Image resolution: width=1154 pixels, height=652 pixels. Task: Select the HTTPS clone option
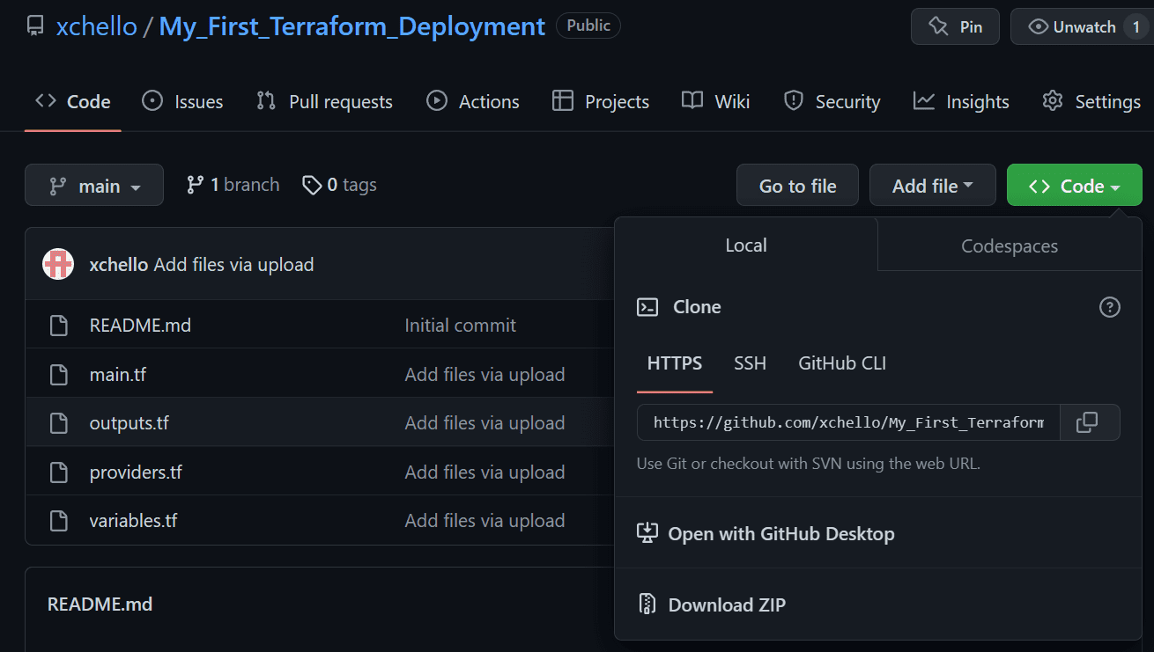click(x=675, y=363)
